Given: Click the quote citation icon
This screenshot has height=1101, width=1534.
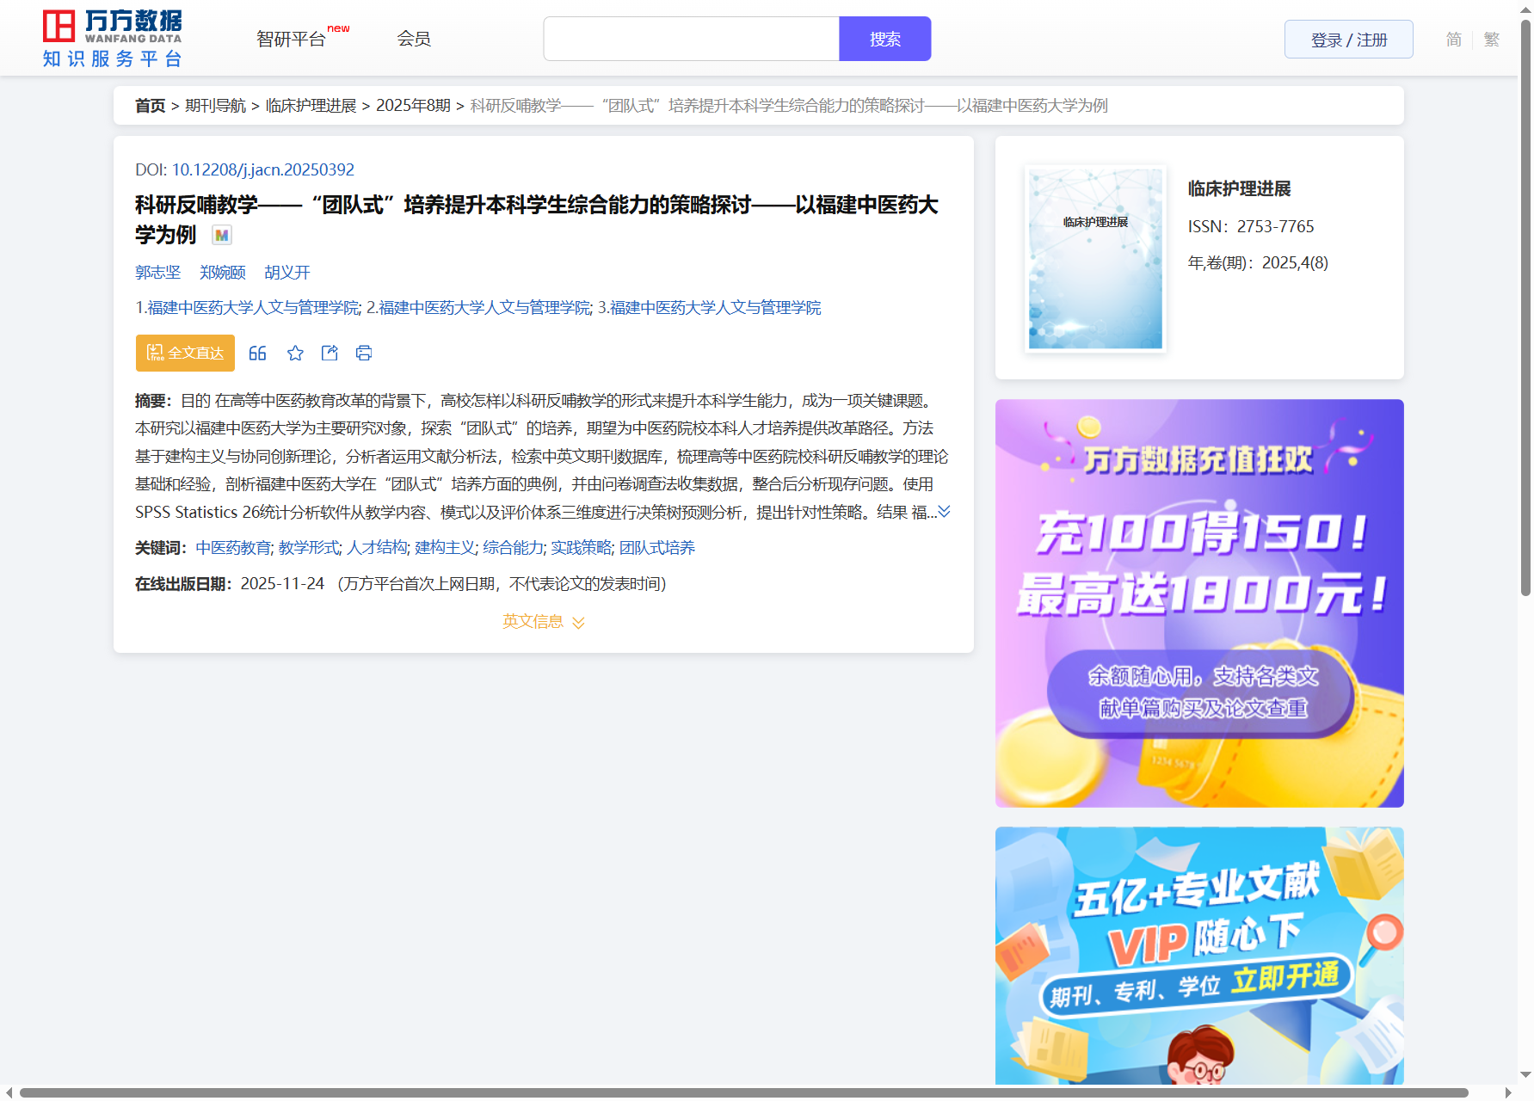Looking at the screenshot, I should click(257, 353).
